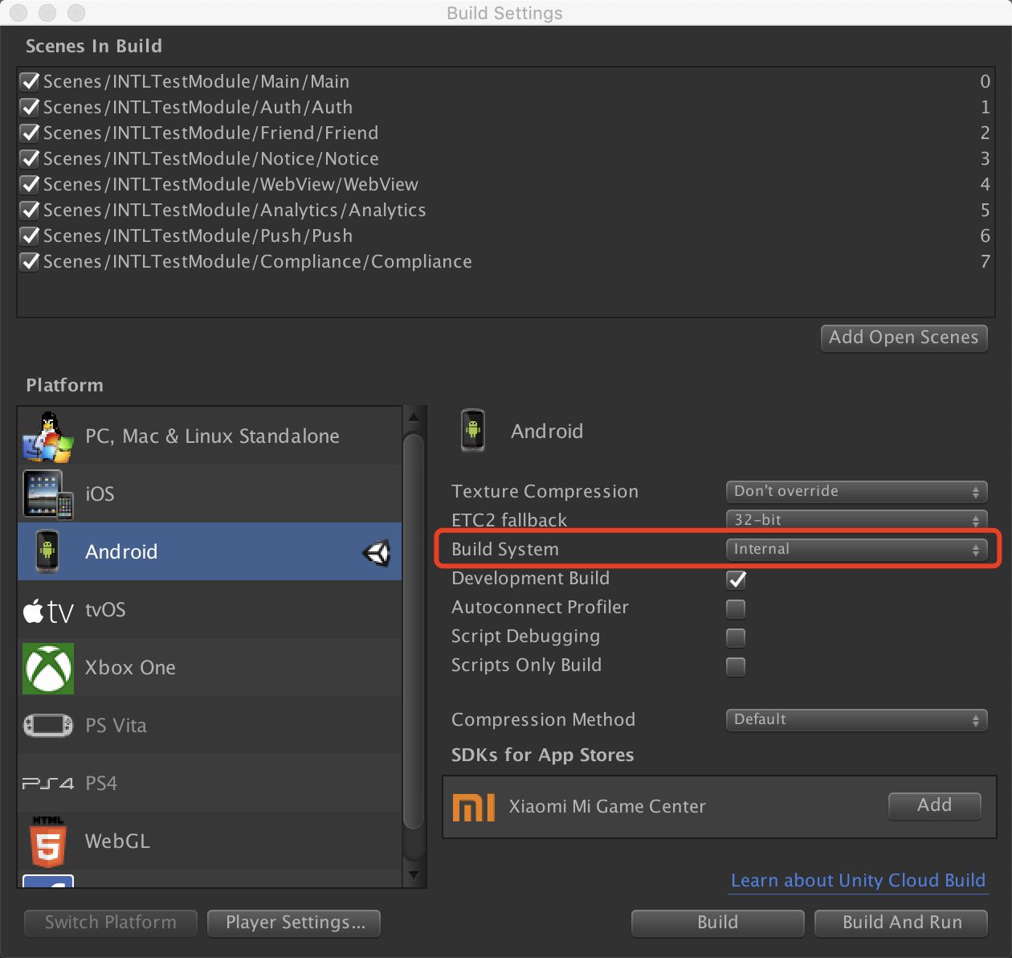Expand the Compression Method dropdown
1012x958 pixels.
tap(856, 719)
